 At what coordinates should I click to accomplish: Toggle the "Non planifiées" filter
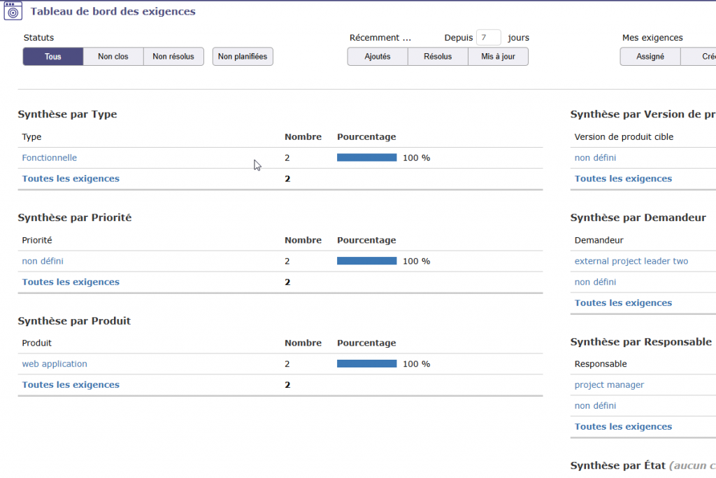242,56
